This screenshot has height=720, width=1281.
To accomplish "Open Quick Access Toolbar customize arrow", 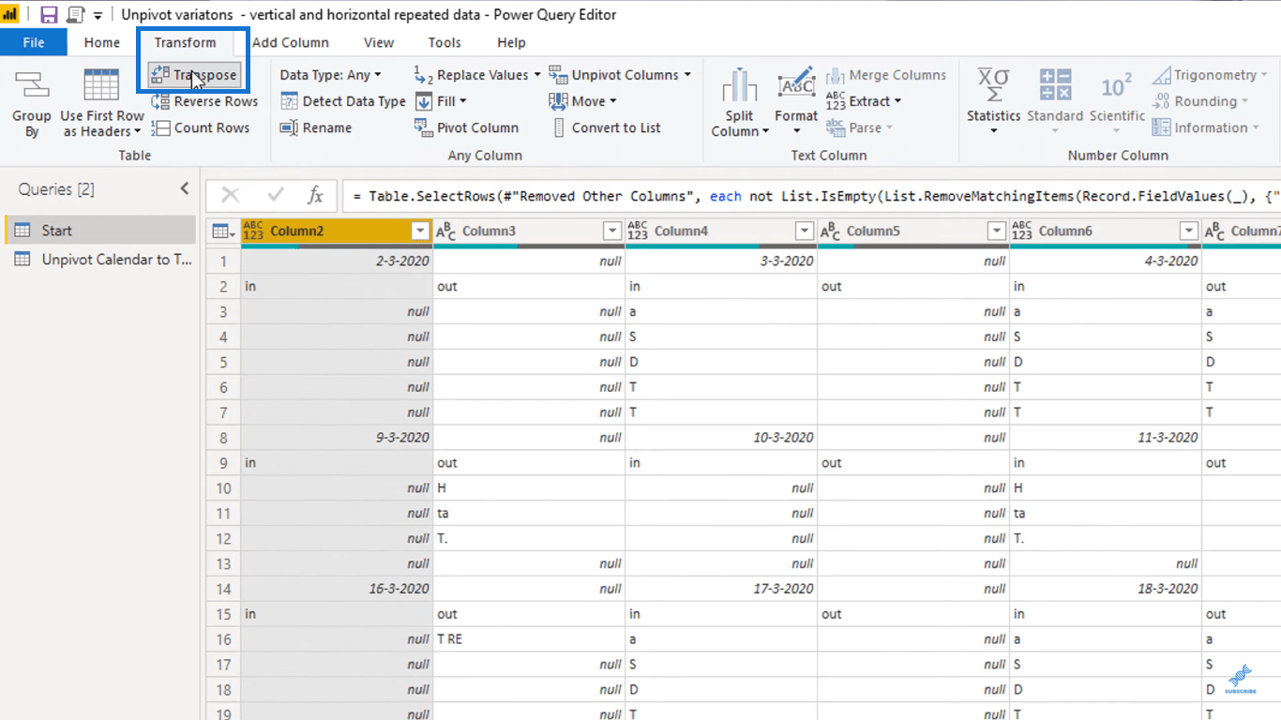I will click(x=98, y=16).
